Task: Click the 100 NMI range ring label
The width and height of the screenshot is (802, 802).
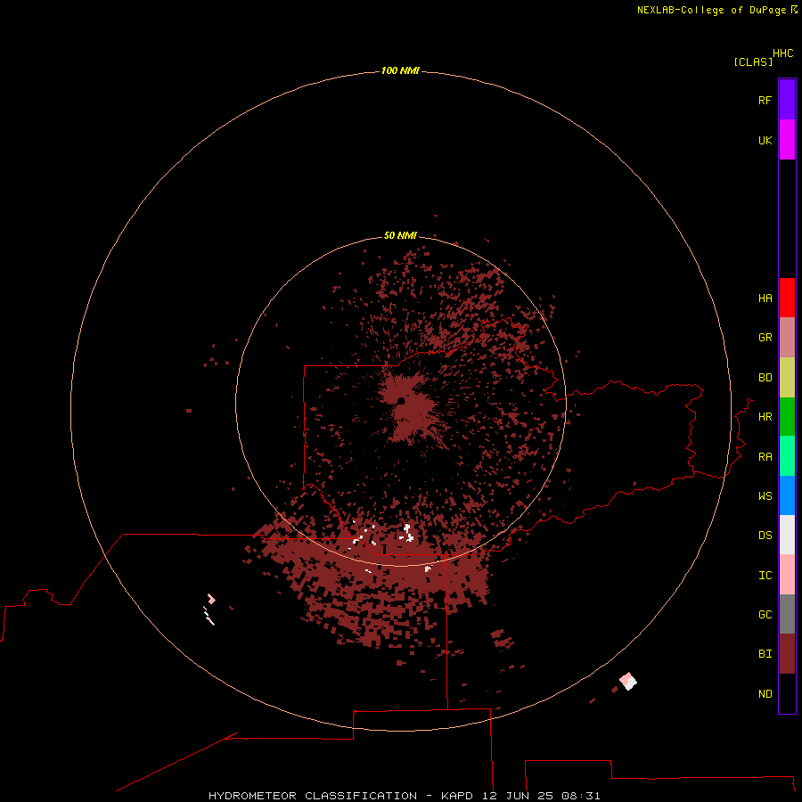Action: (400, 70)
